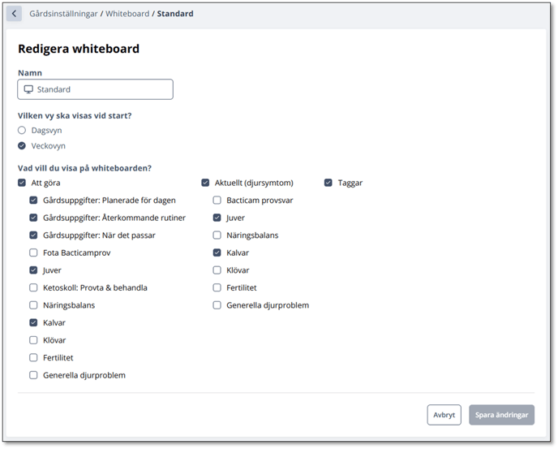Uncheck Aktuellt (djursymtom) checkbox
558x449 pixels.
tap(205, 183)
